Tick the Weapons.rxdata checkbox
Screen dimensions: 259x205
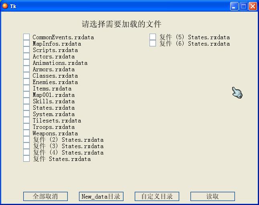pyautogui.click(x=26, y=133)
